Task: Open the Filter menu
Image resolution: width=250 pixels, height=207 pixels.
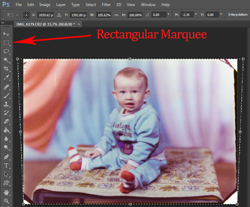Action: pos(106,5)
